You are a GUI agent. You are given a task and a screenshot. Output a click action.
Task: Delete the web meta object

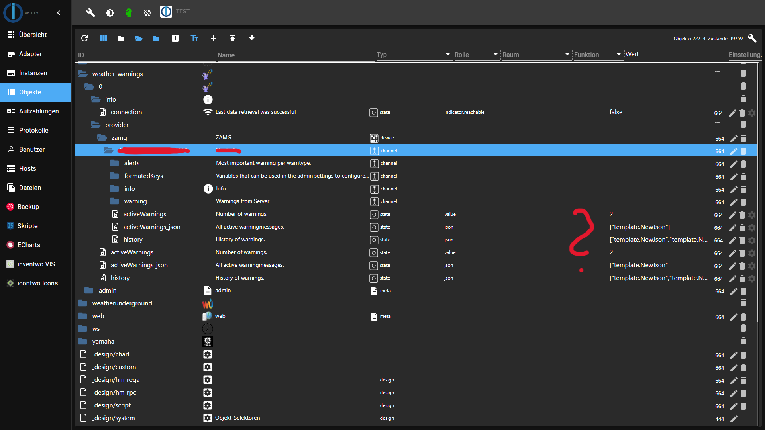(743, 317)
